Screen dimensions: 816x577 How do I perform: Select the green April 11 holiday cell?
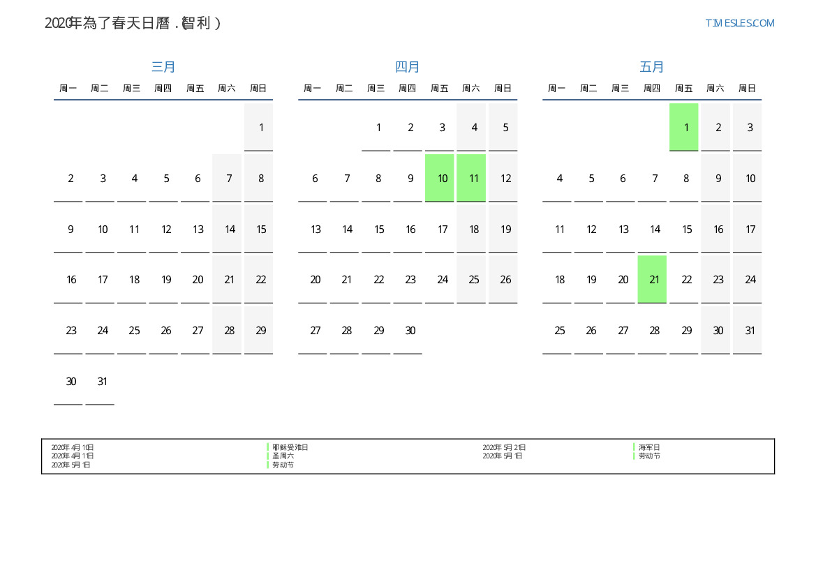pos(471,178)
